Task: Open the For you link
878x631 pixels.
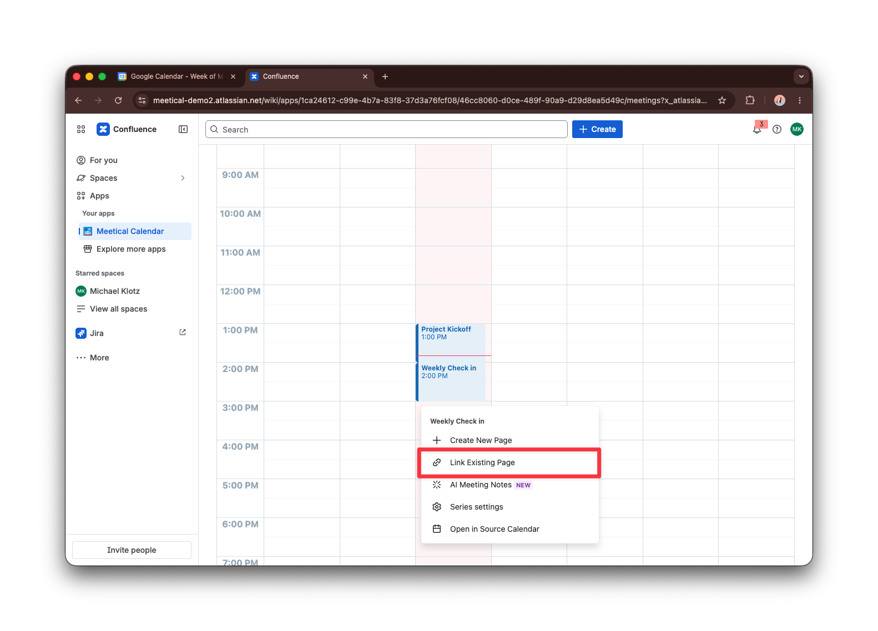Action: click(x=104, y=160)
